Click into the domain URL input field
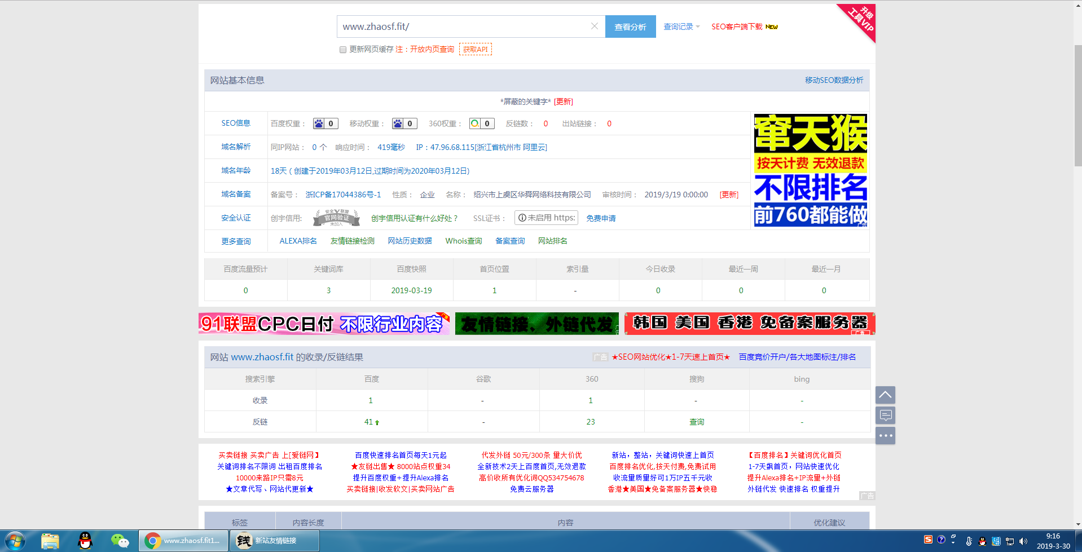This screenshot has width=1082, height=552. click(x=463, y=27)
